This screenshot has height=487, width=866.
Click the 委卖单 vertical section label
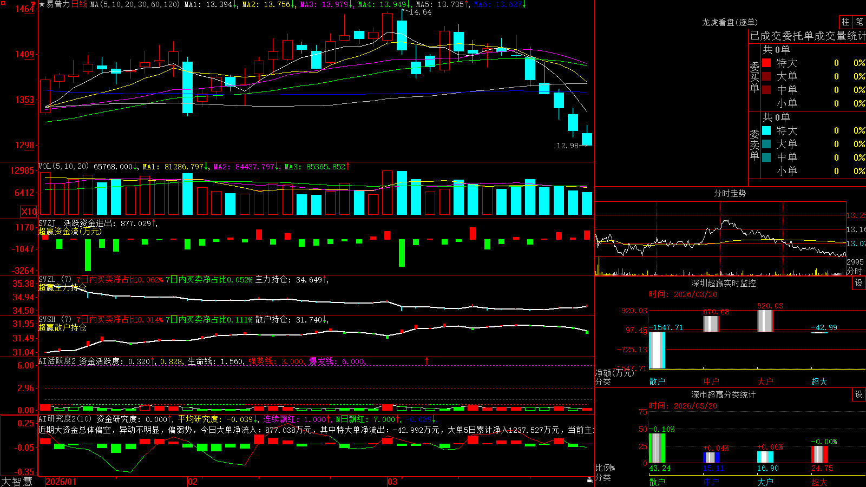pyautogui.click(x=755, y=144)
